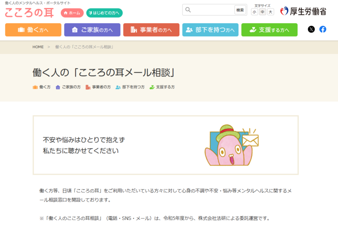
Task: Select the ご家族の方へ purple menu tab
Action: pyautogui.click(x=92, y=30)
